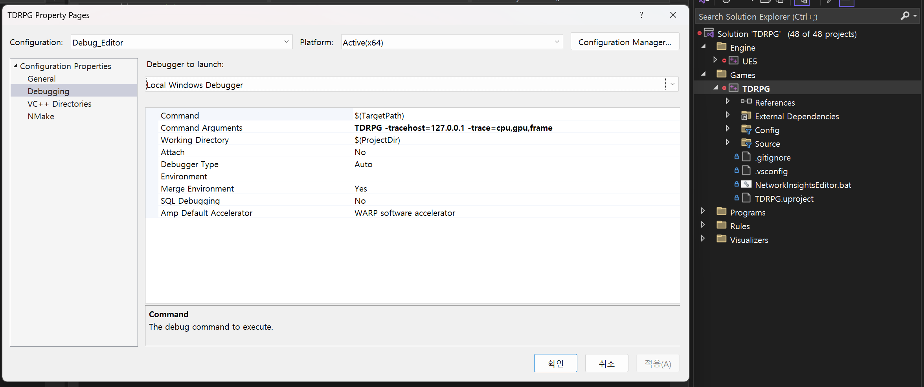Click the 취소 (Cancel) button
The image size is (924, 387).
point(606,363)
